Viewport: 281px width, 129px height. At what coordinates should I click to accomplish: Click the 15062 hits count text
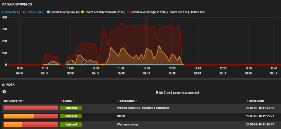coord(197,12)
